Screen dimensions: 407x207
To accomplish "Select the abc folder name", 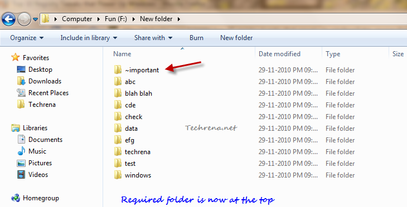I will (x=130, y=82).
